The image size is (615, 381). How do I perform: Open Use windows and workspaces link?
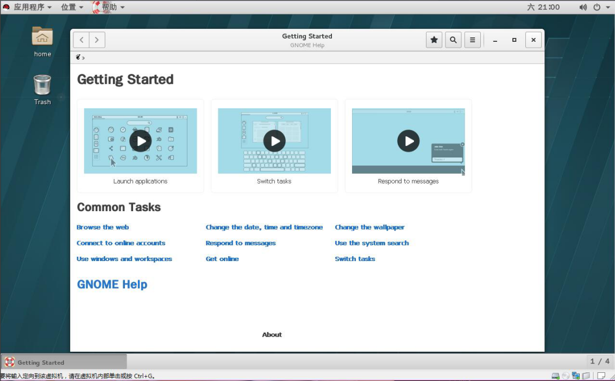tap(124, 259)
